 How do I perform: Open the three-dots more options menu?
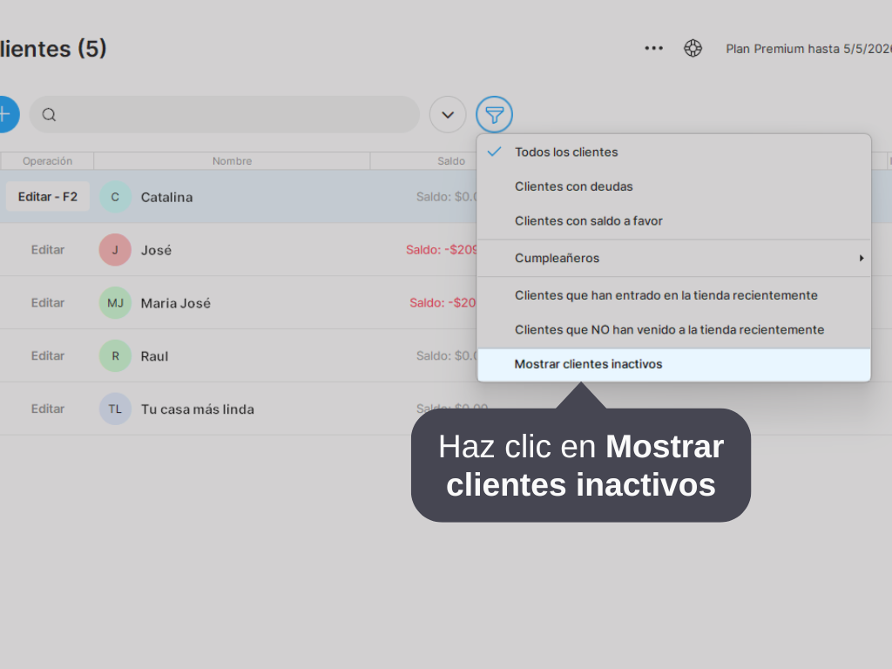click(x=653, y=49)
